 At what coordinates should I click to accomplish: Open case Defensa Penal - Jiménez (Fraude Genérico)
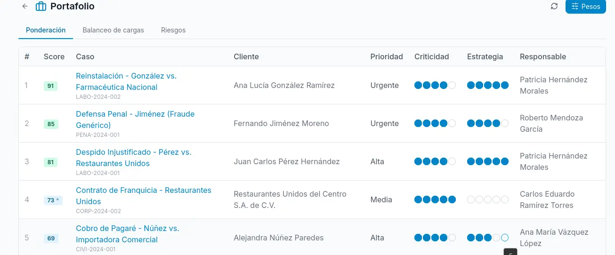tap(135, 120)
